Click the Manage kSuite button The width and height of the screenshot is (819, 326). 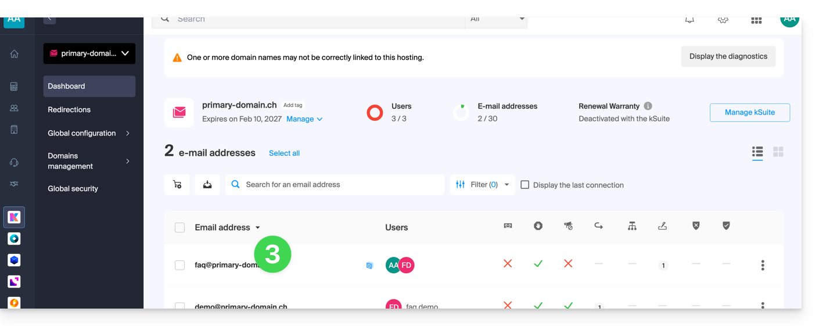pos(749,113)
